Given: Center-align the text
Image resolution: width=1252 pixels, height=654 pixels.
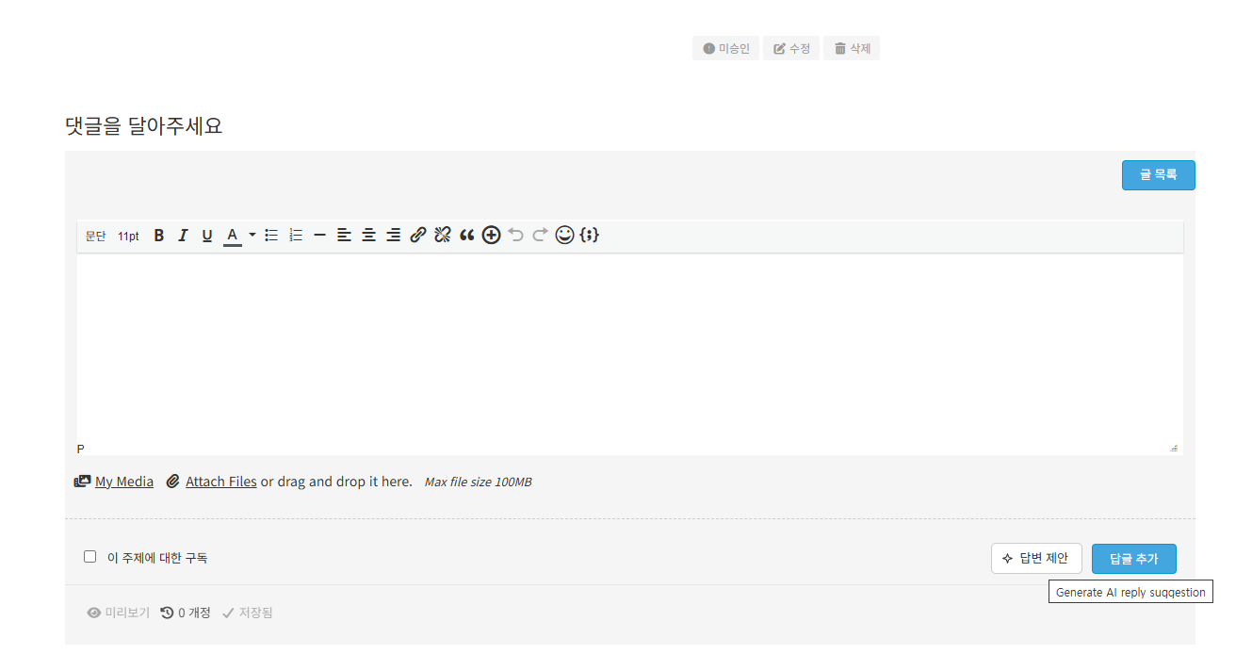Looking at the screenshot, I should pyautogui.click(x=369, y=236).
